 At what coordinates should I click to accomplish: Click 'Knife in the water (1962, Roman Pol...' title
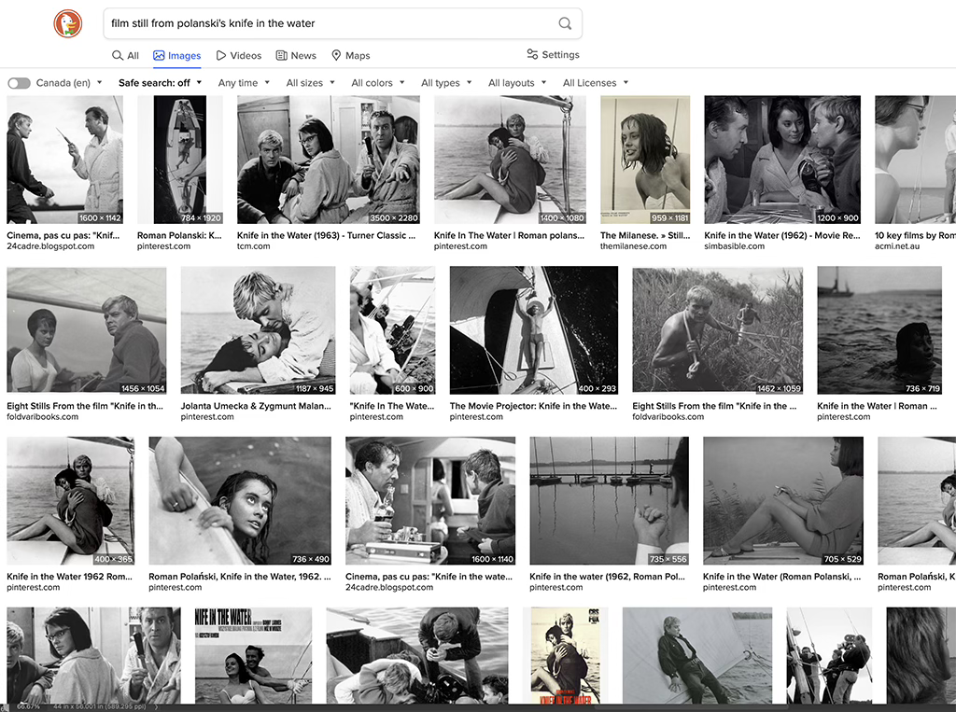(607, 577)
